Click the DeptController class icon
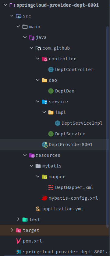 click(51, 70)
